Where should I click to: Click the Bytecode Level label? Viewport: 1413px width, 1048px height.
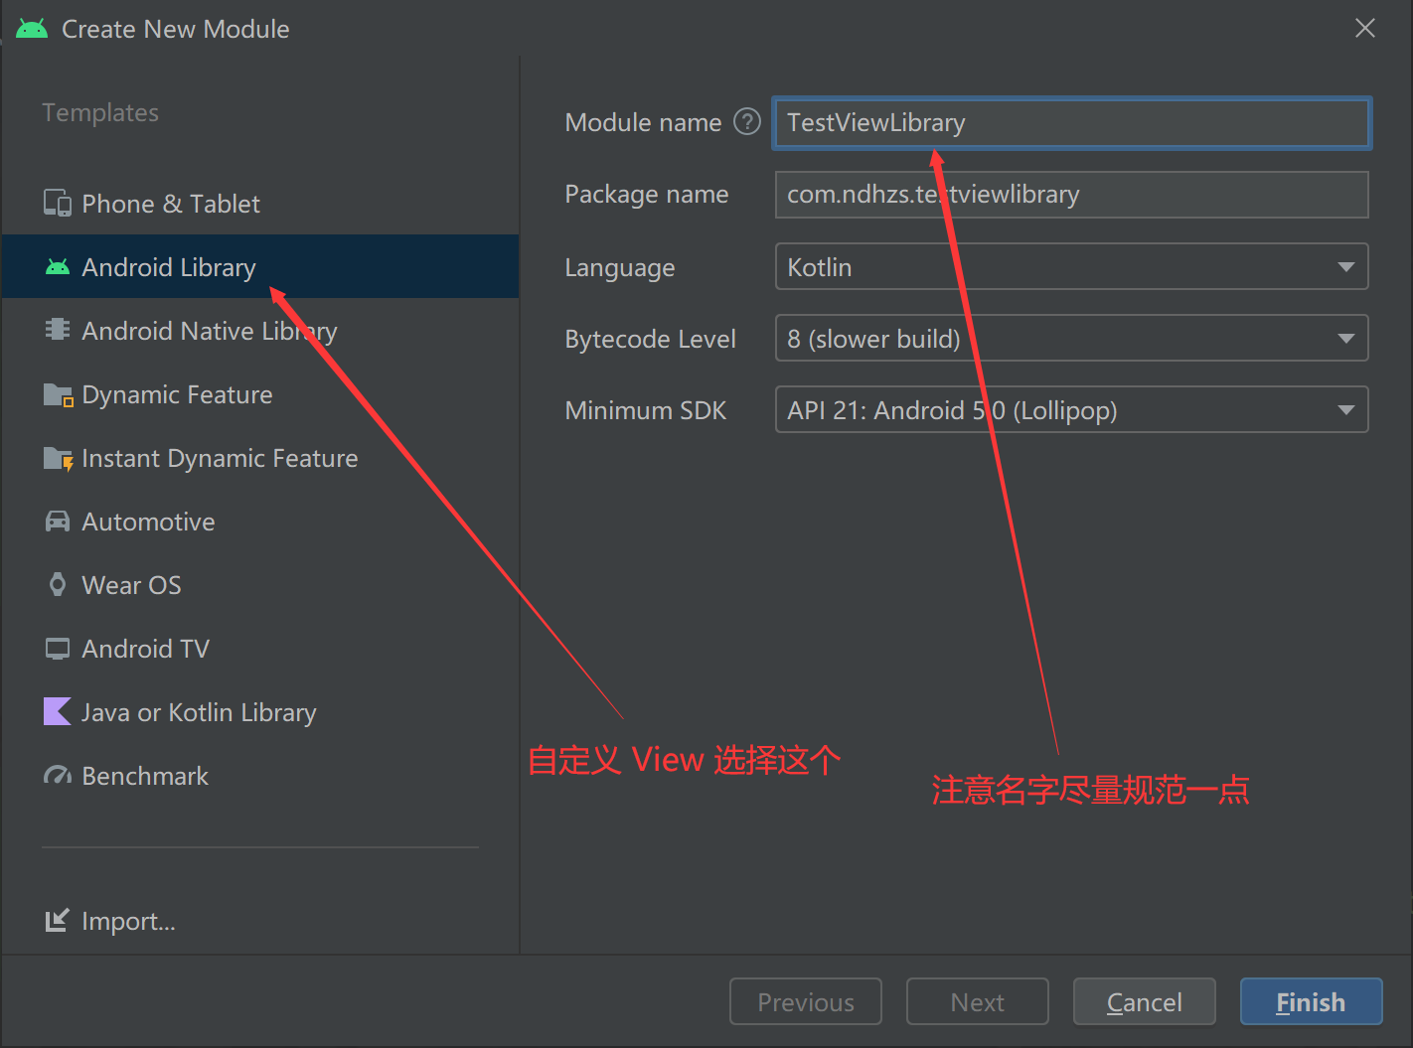651,339
